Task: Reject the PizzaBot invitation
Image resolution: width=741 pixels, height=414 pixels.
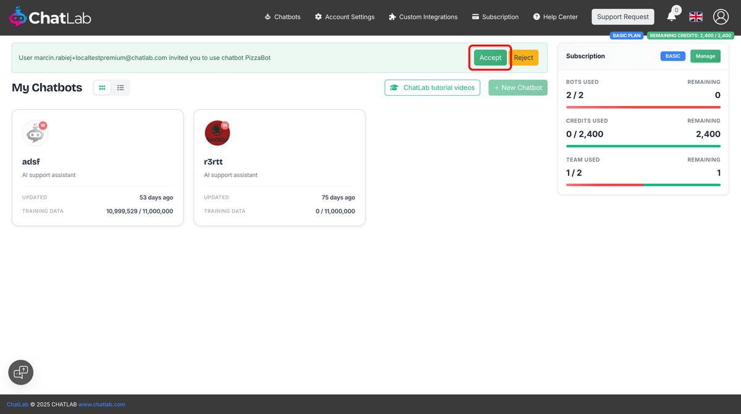Action: [524, 57]
